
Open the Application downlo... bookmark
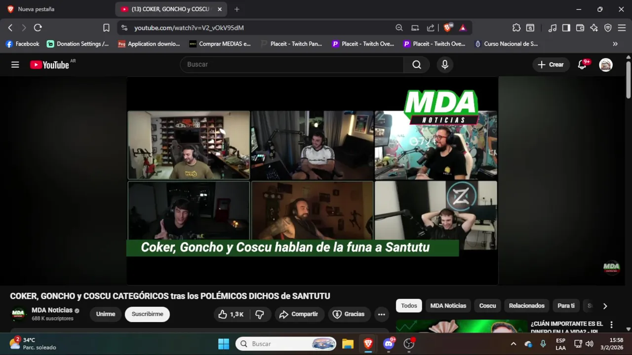tap(149, 44)
